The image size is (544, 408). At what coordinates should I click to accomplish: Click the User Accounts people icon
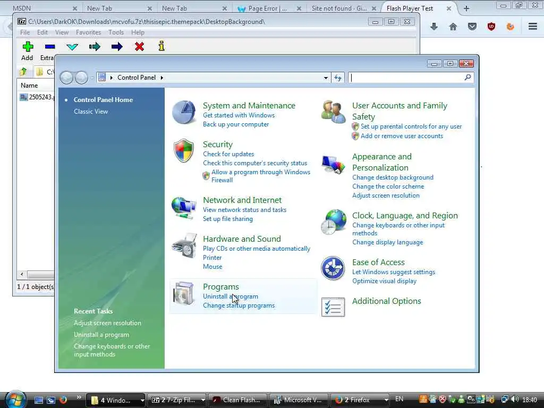point(333,112)
